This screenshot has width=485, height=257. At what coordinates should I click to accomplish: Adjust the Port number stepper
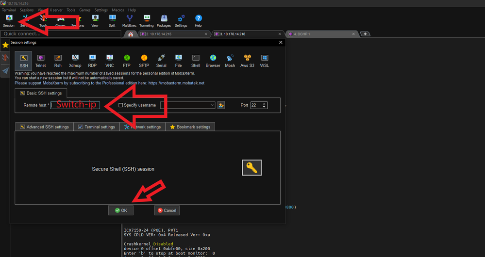[264, 105]
